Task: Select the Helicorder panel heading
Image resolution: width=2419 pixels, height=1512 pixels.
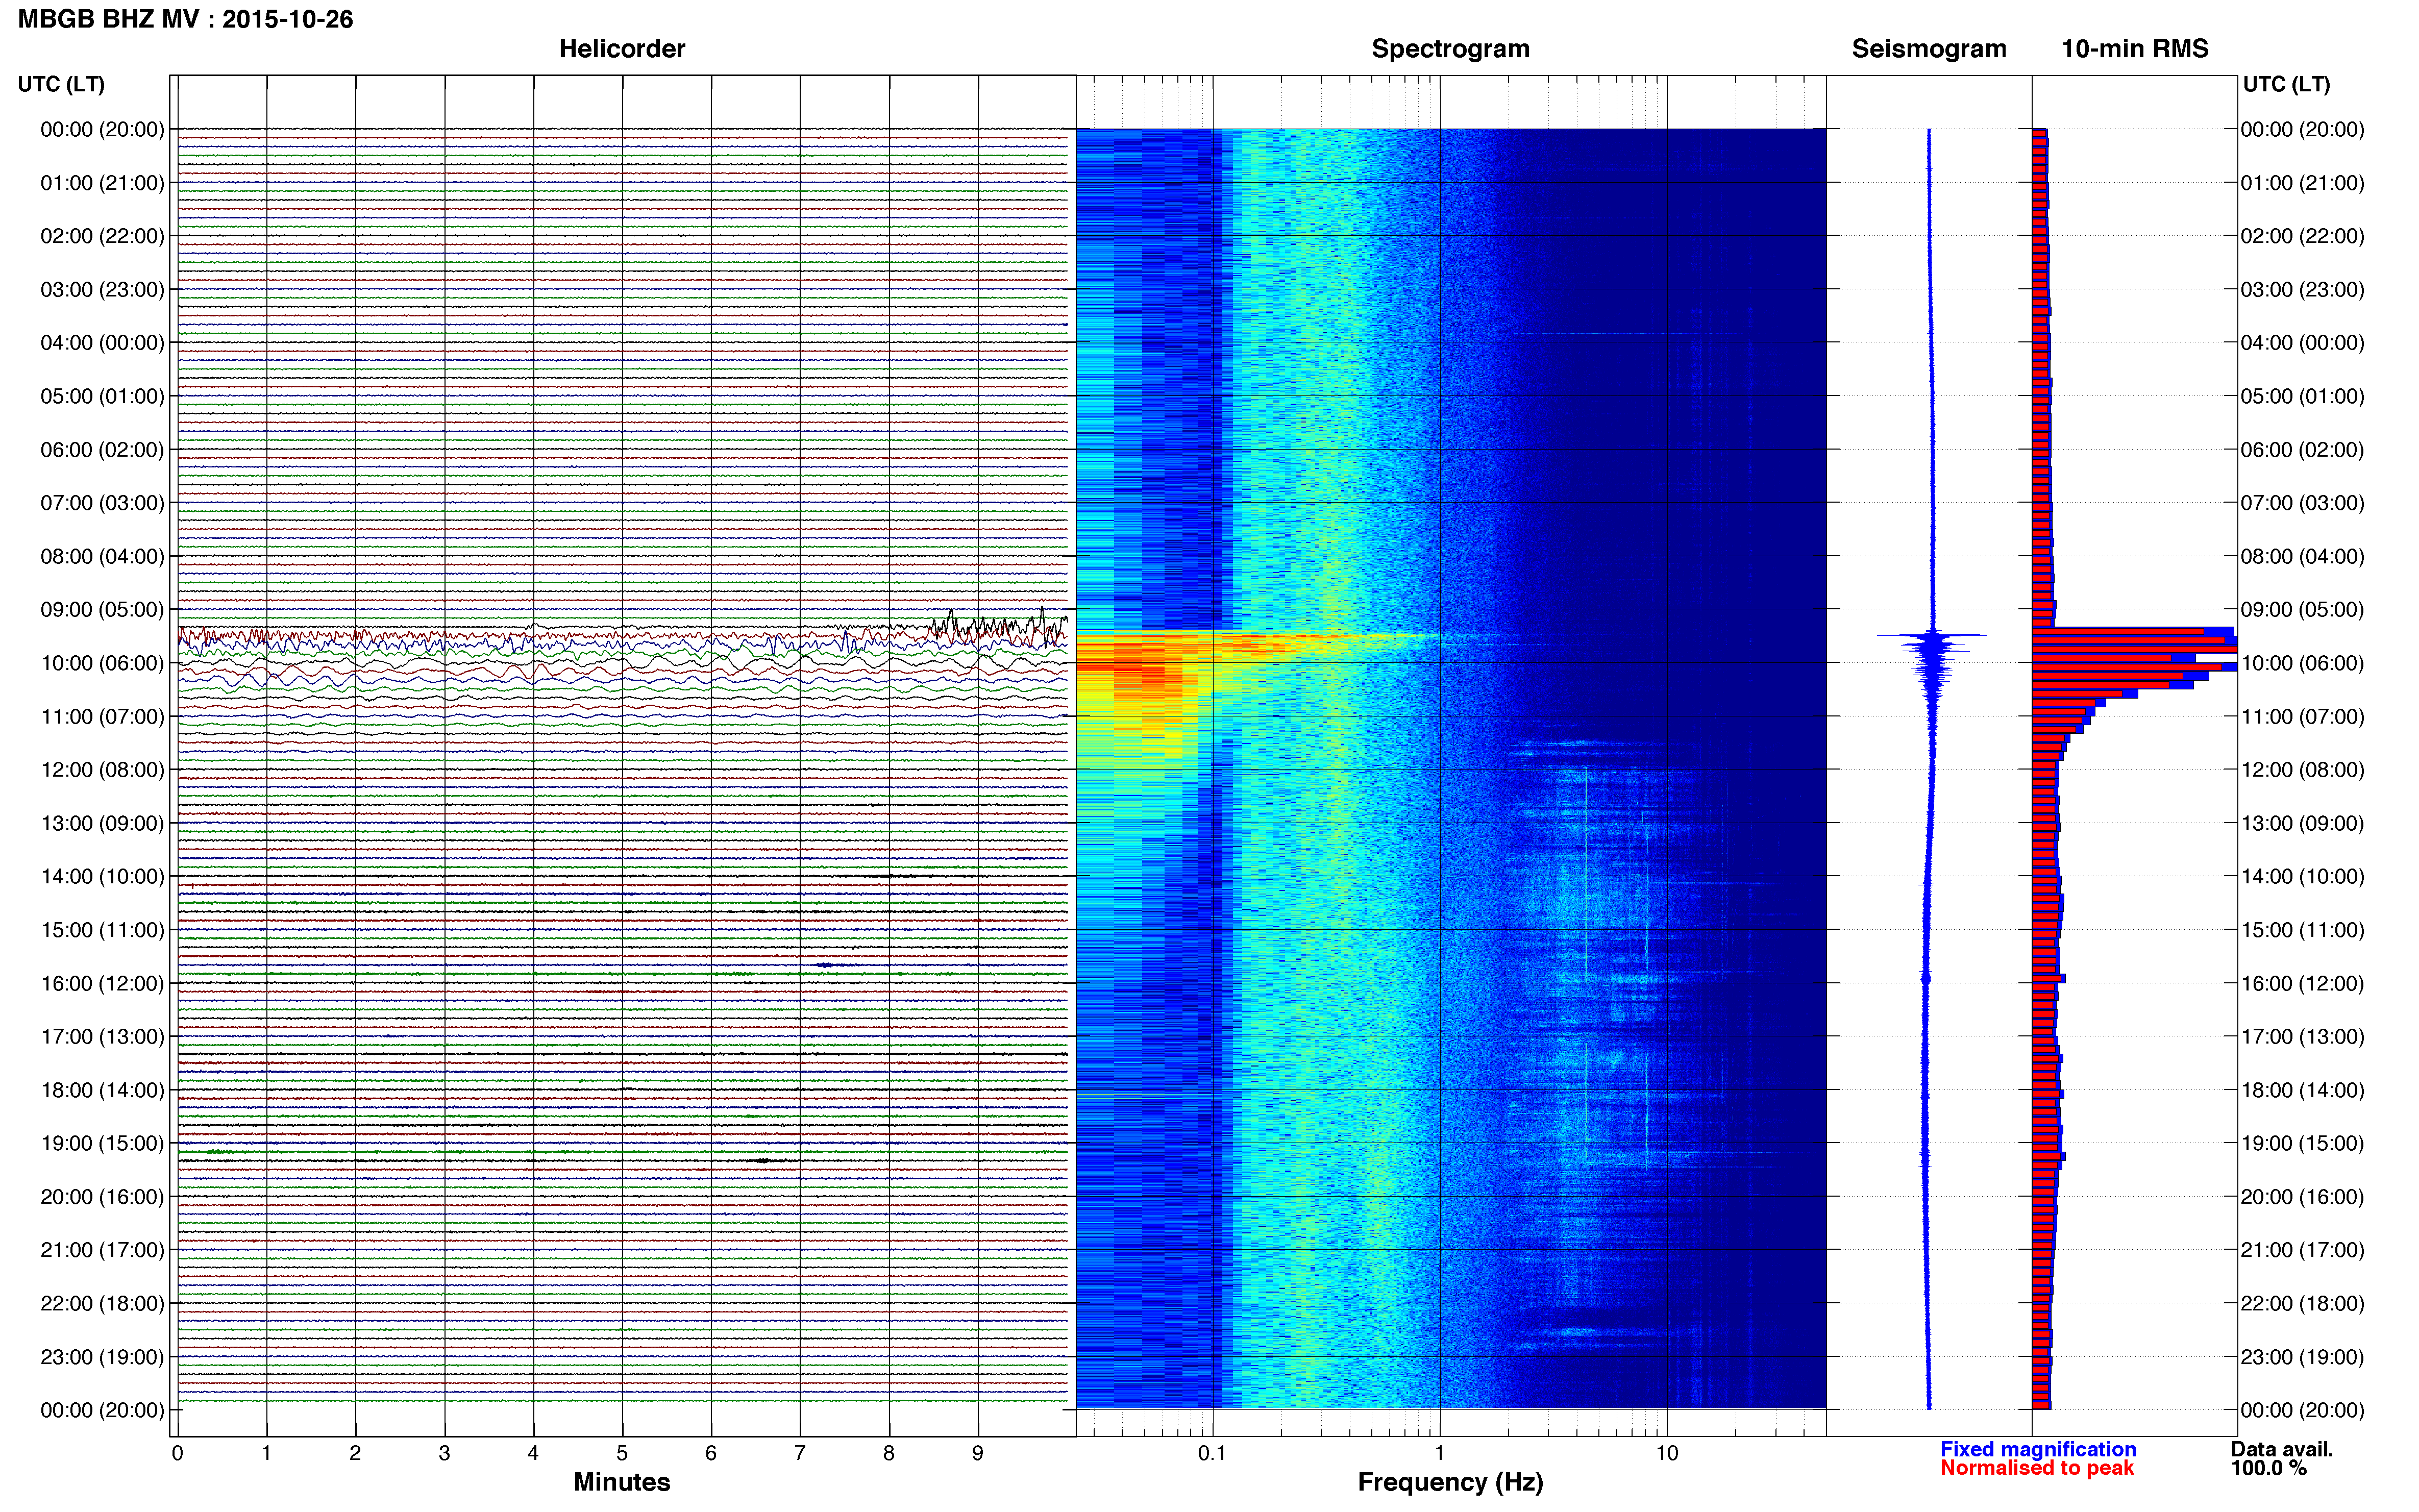Action: 622,49
